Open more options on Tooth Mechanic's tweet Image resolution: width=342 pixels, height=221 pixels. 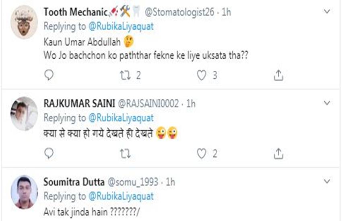(x=327, y=13)
